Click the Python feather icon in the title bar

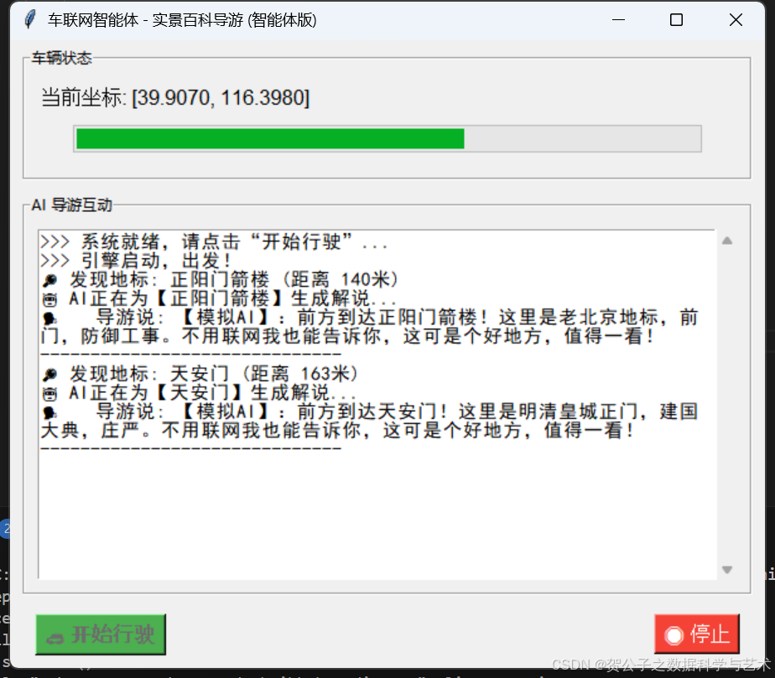[29, 18]
